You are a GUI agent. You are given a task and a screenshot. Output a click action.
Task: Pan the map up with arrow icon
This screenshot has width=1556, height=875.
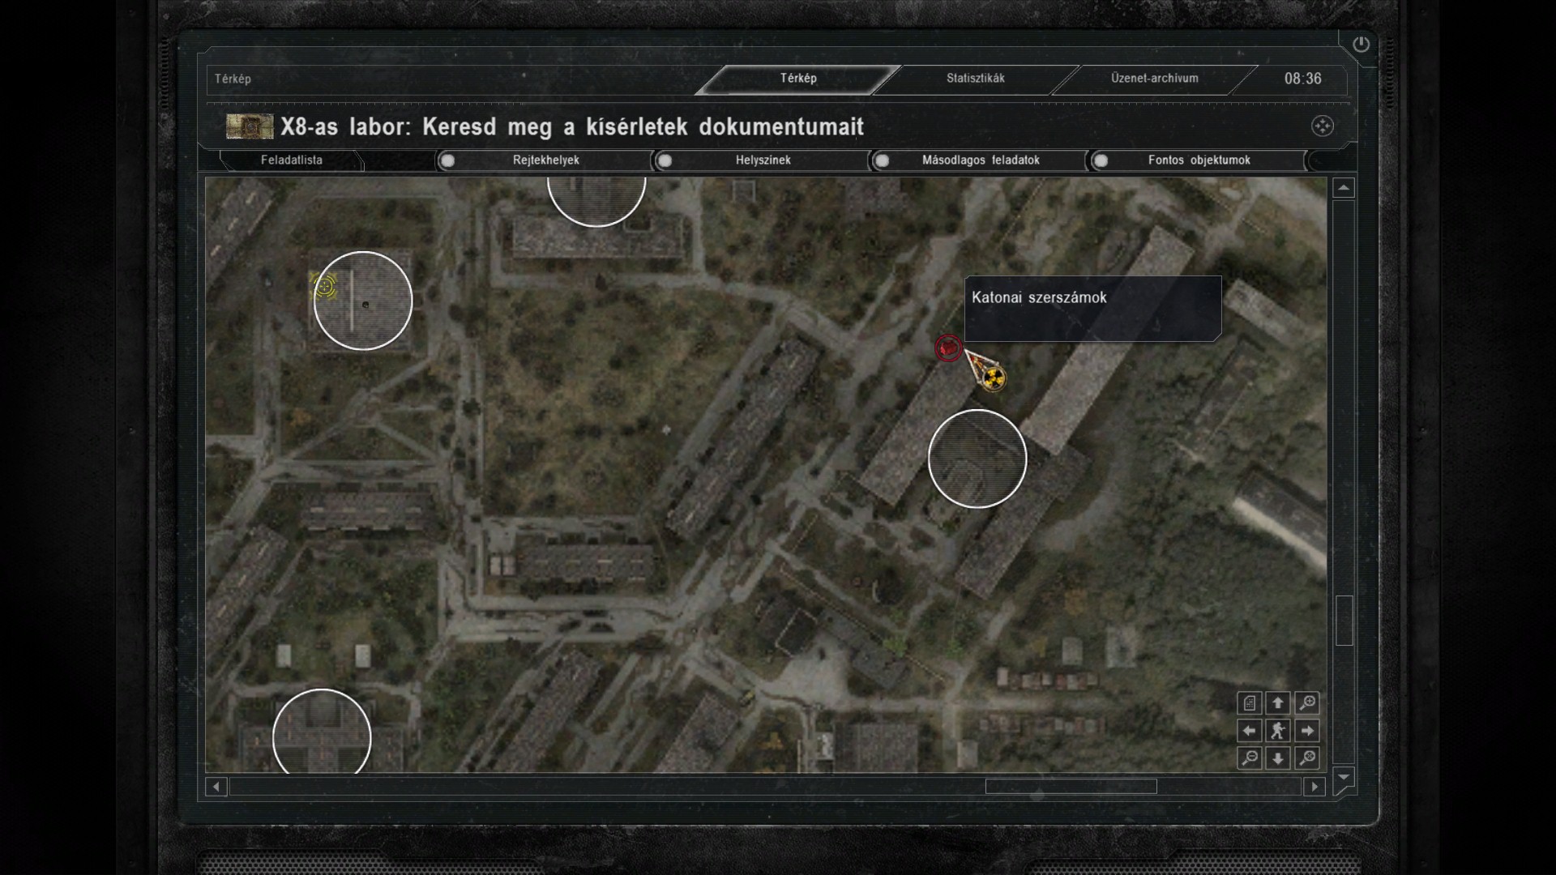pyautogui.click(x=1278, y=702)
